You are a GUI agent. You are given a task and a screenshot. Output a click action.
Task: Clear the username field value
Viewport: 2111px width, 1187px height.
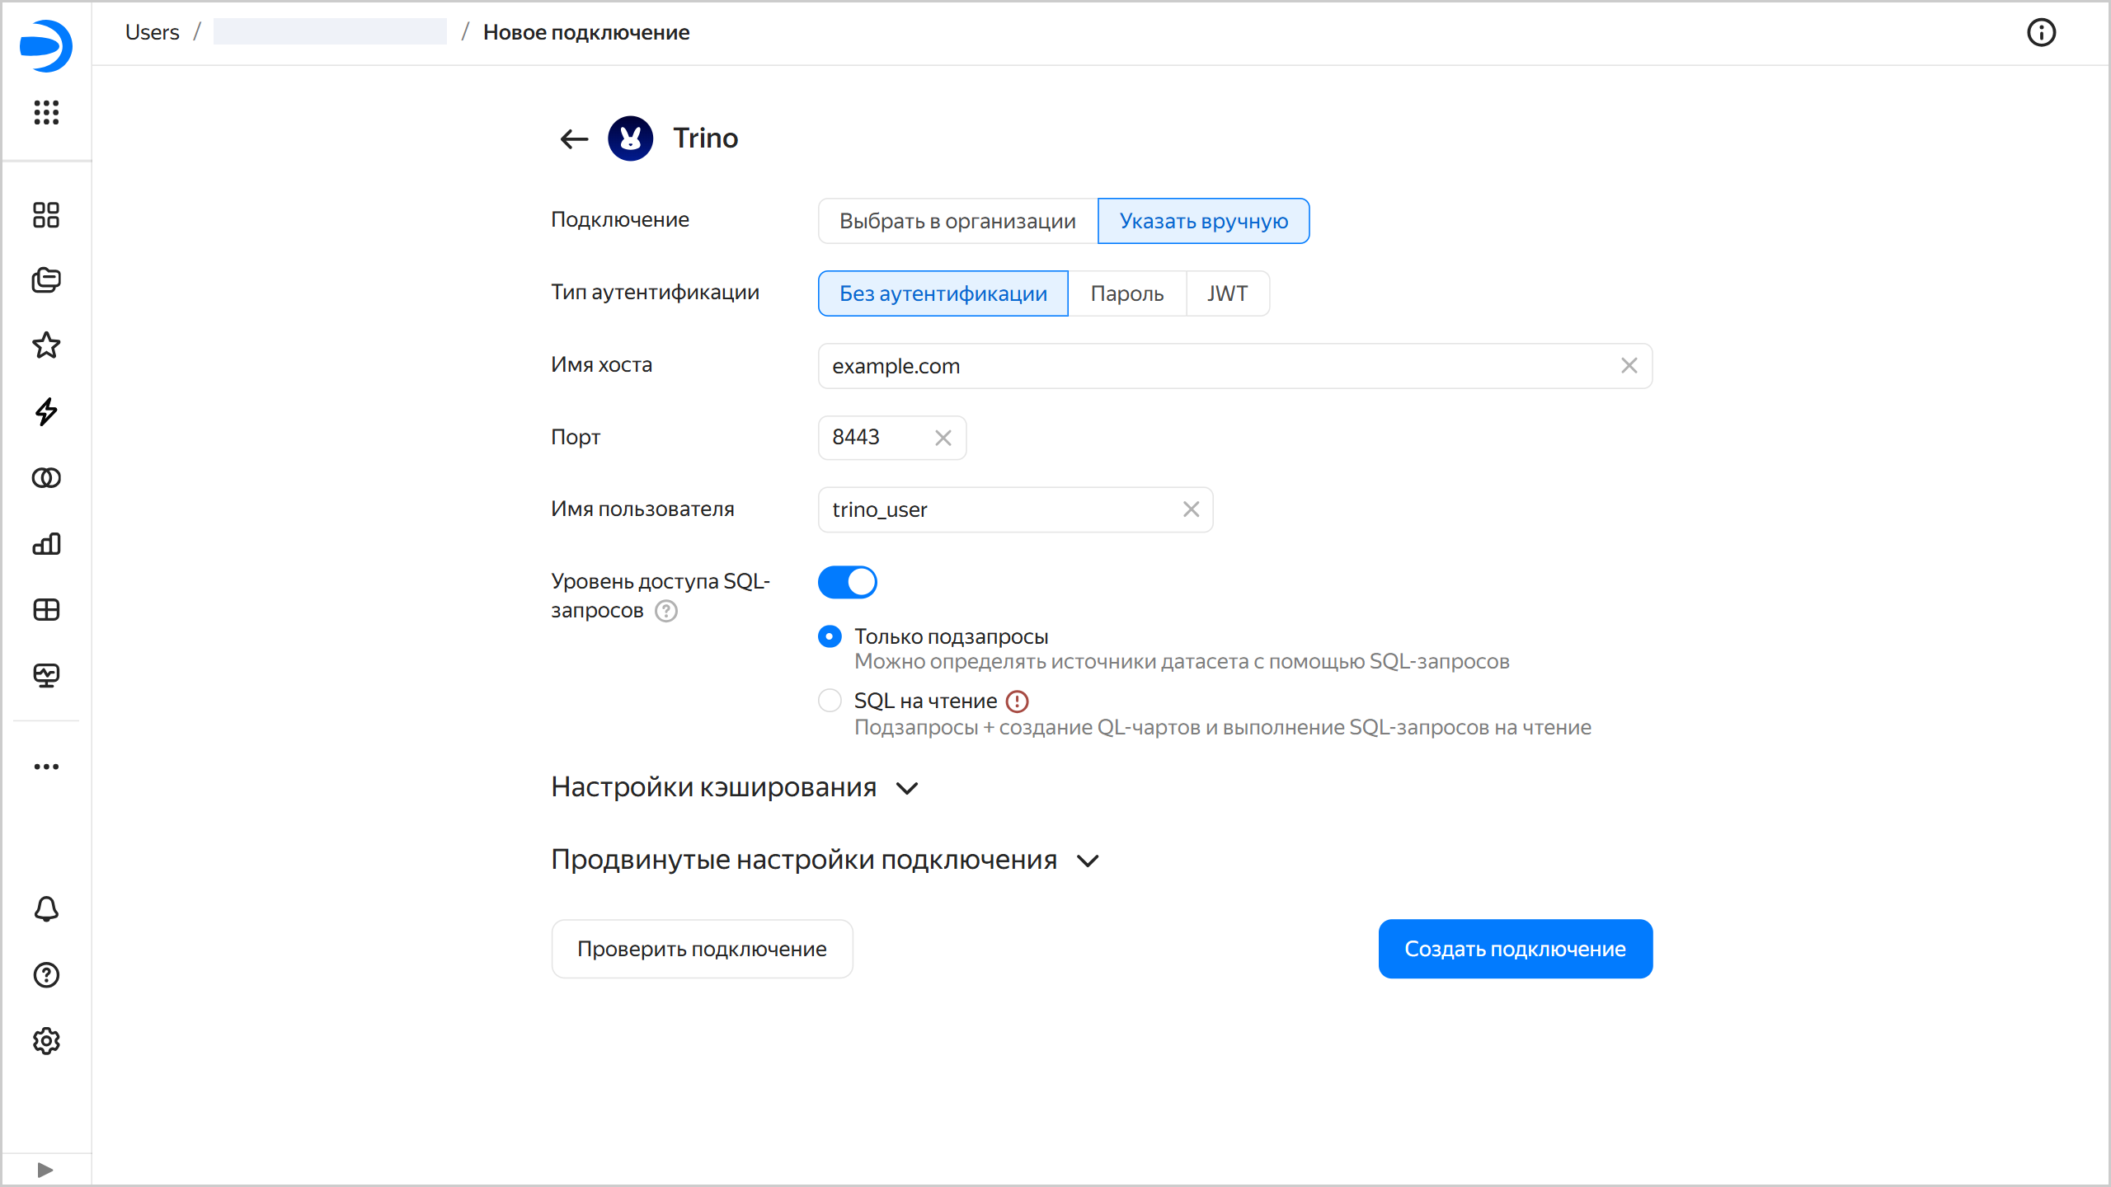click(1191, 509)
